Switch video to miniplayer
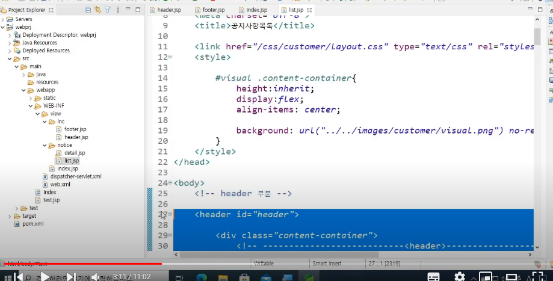The height and width of the screenshot is (281, 553). [x=486, y=277]
